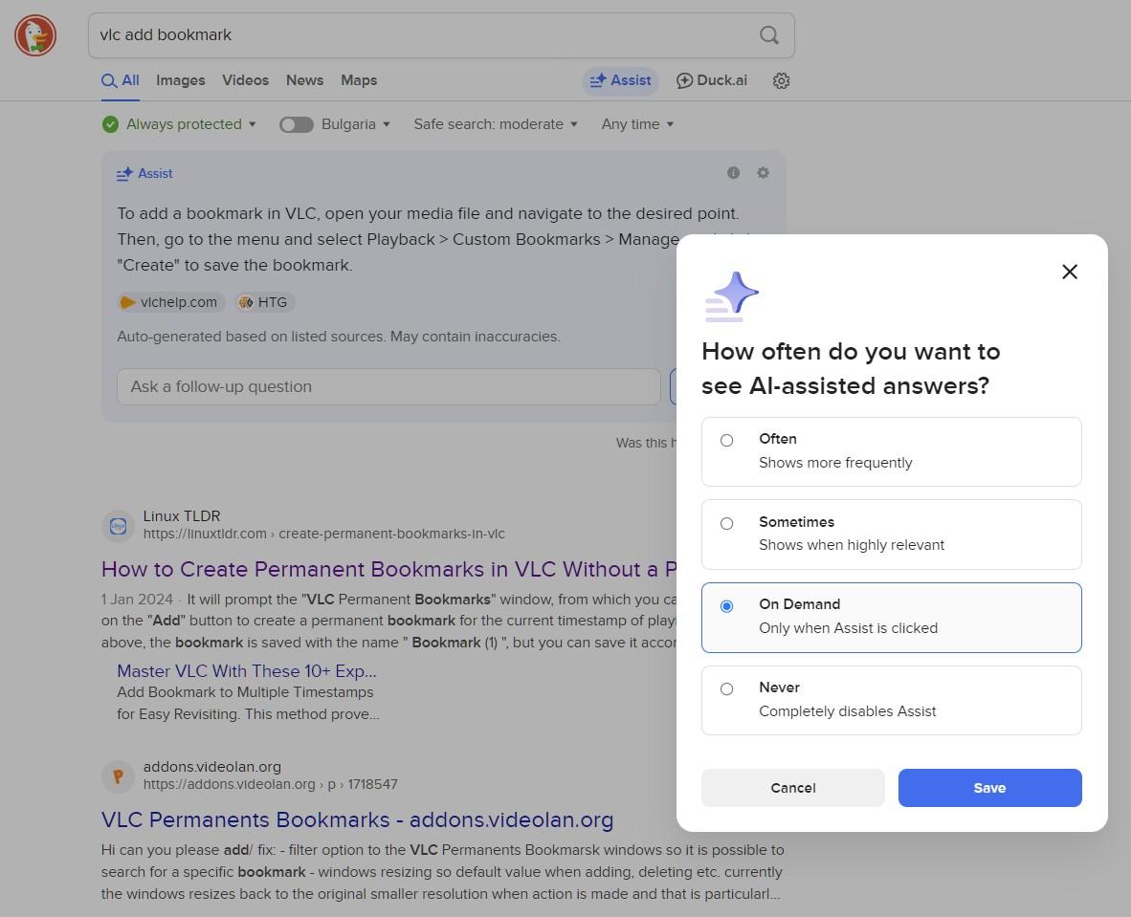Close the AI-assisted answers dialog
The width and height of the screenshot is (1131, 917).
tap(1069, 272)
